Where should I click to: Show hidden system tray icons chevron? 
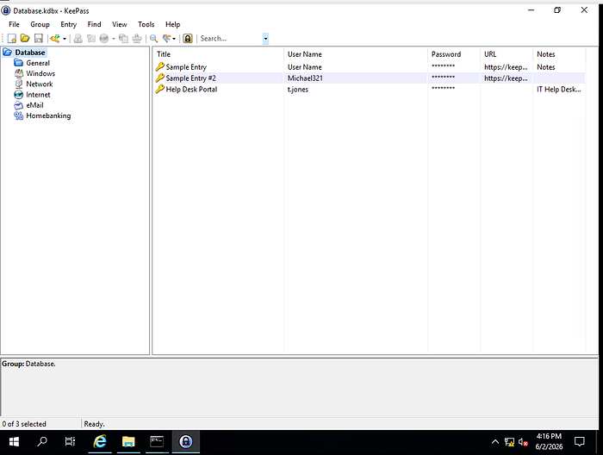pyautogui.click(x=495, y=442)
